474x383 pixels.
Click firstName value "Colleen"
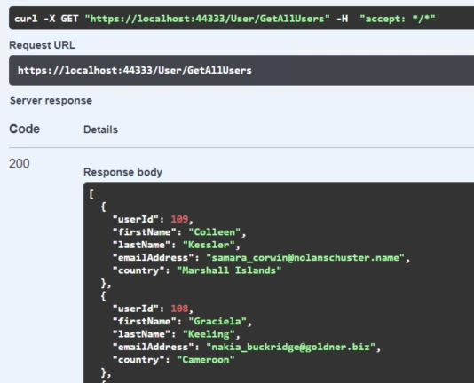pos(214,232)
